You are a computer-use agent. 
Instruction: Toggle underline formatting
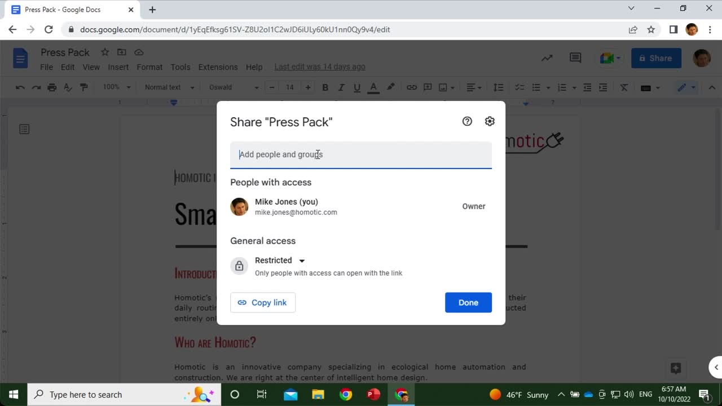coord(356,87)
